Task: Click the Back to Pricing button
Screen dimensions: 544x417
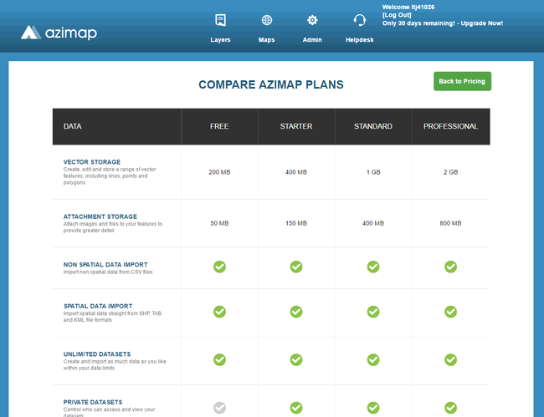Action: pyautogui.click(x=462, y=81)
